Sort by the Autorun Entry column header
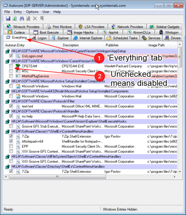 tap(32, 45)
